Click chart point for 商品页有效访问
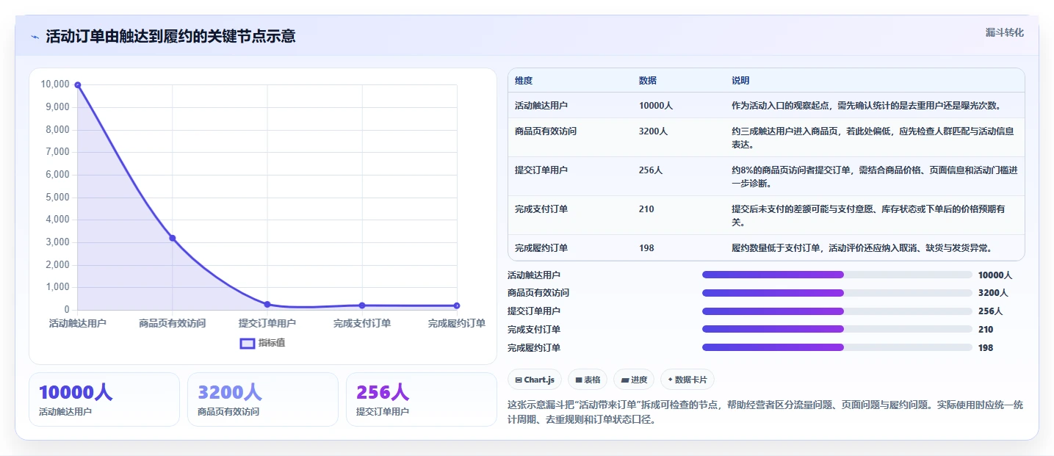The height and width of the screenshot is (456, 1054). pos(173,238)
